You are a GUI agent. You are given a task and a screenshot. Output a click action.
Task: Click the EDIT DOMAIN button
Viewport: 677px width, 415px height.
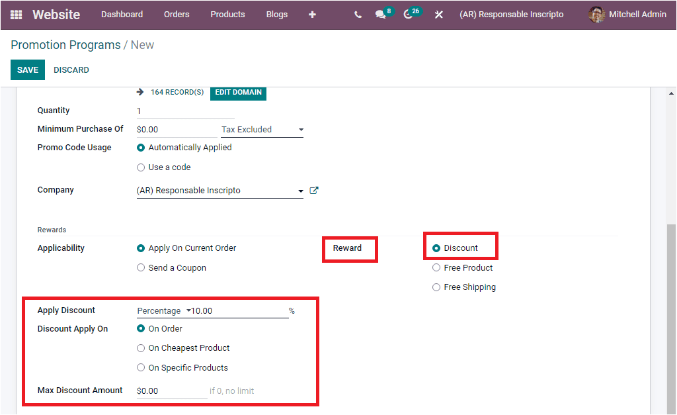[x=238, y=93]
